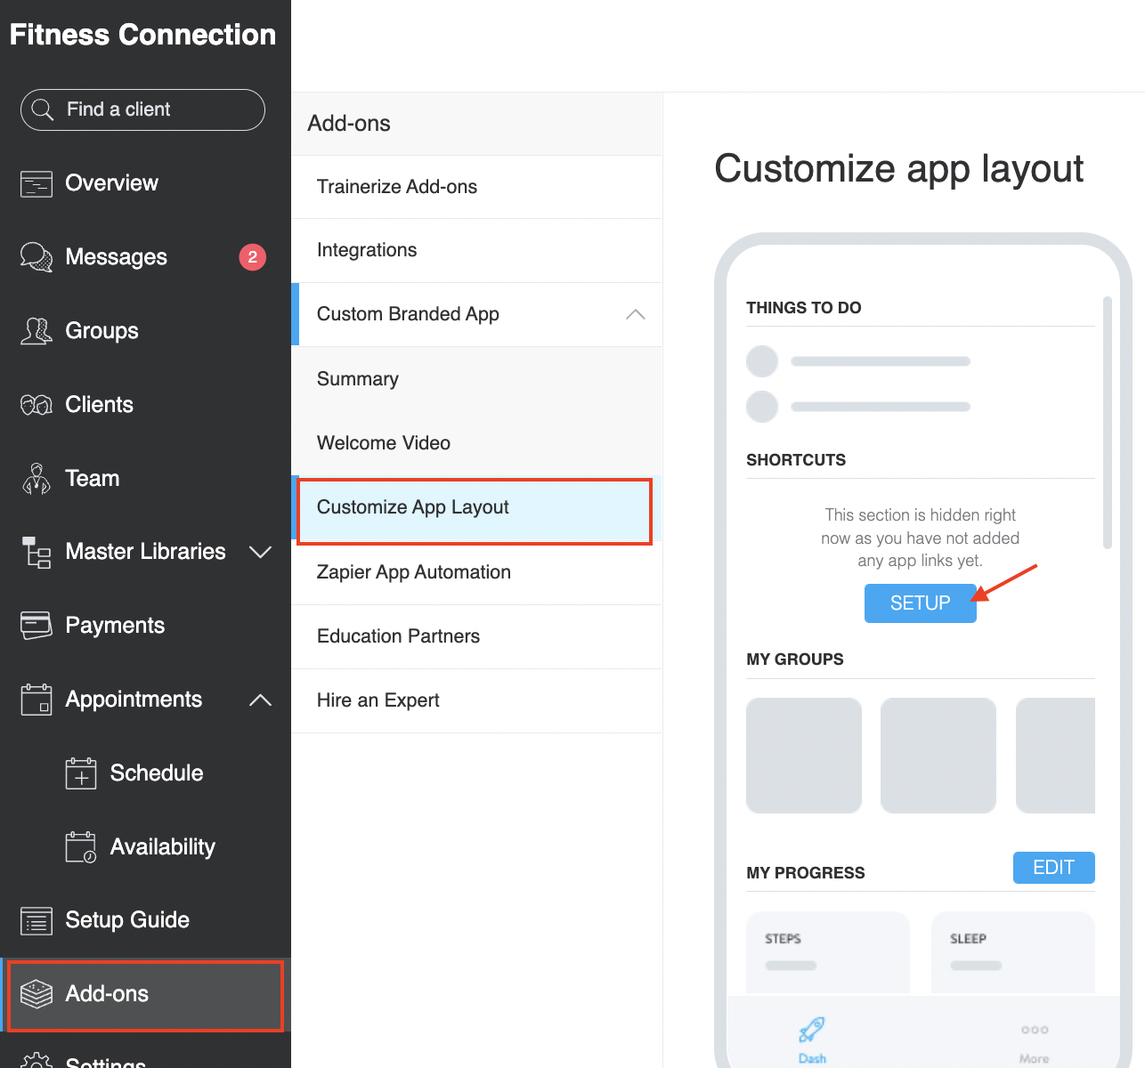Click the Groups people icon
1145x1068 pixels.
[37, 331]
